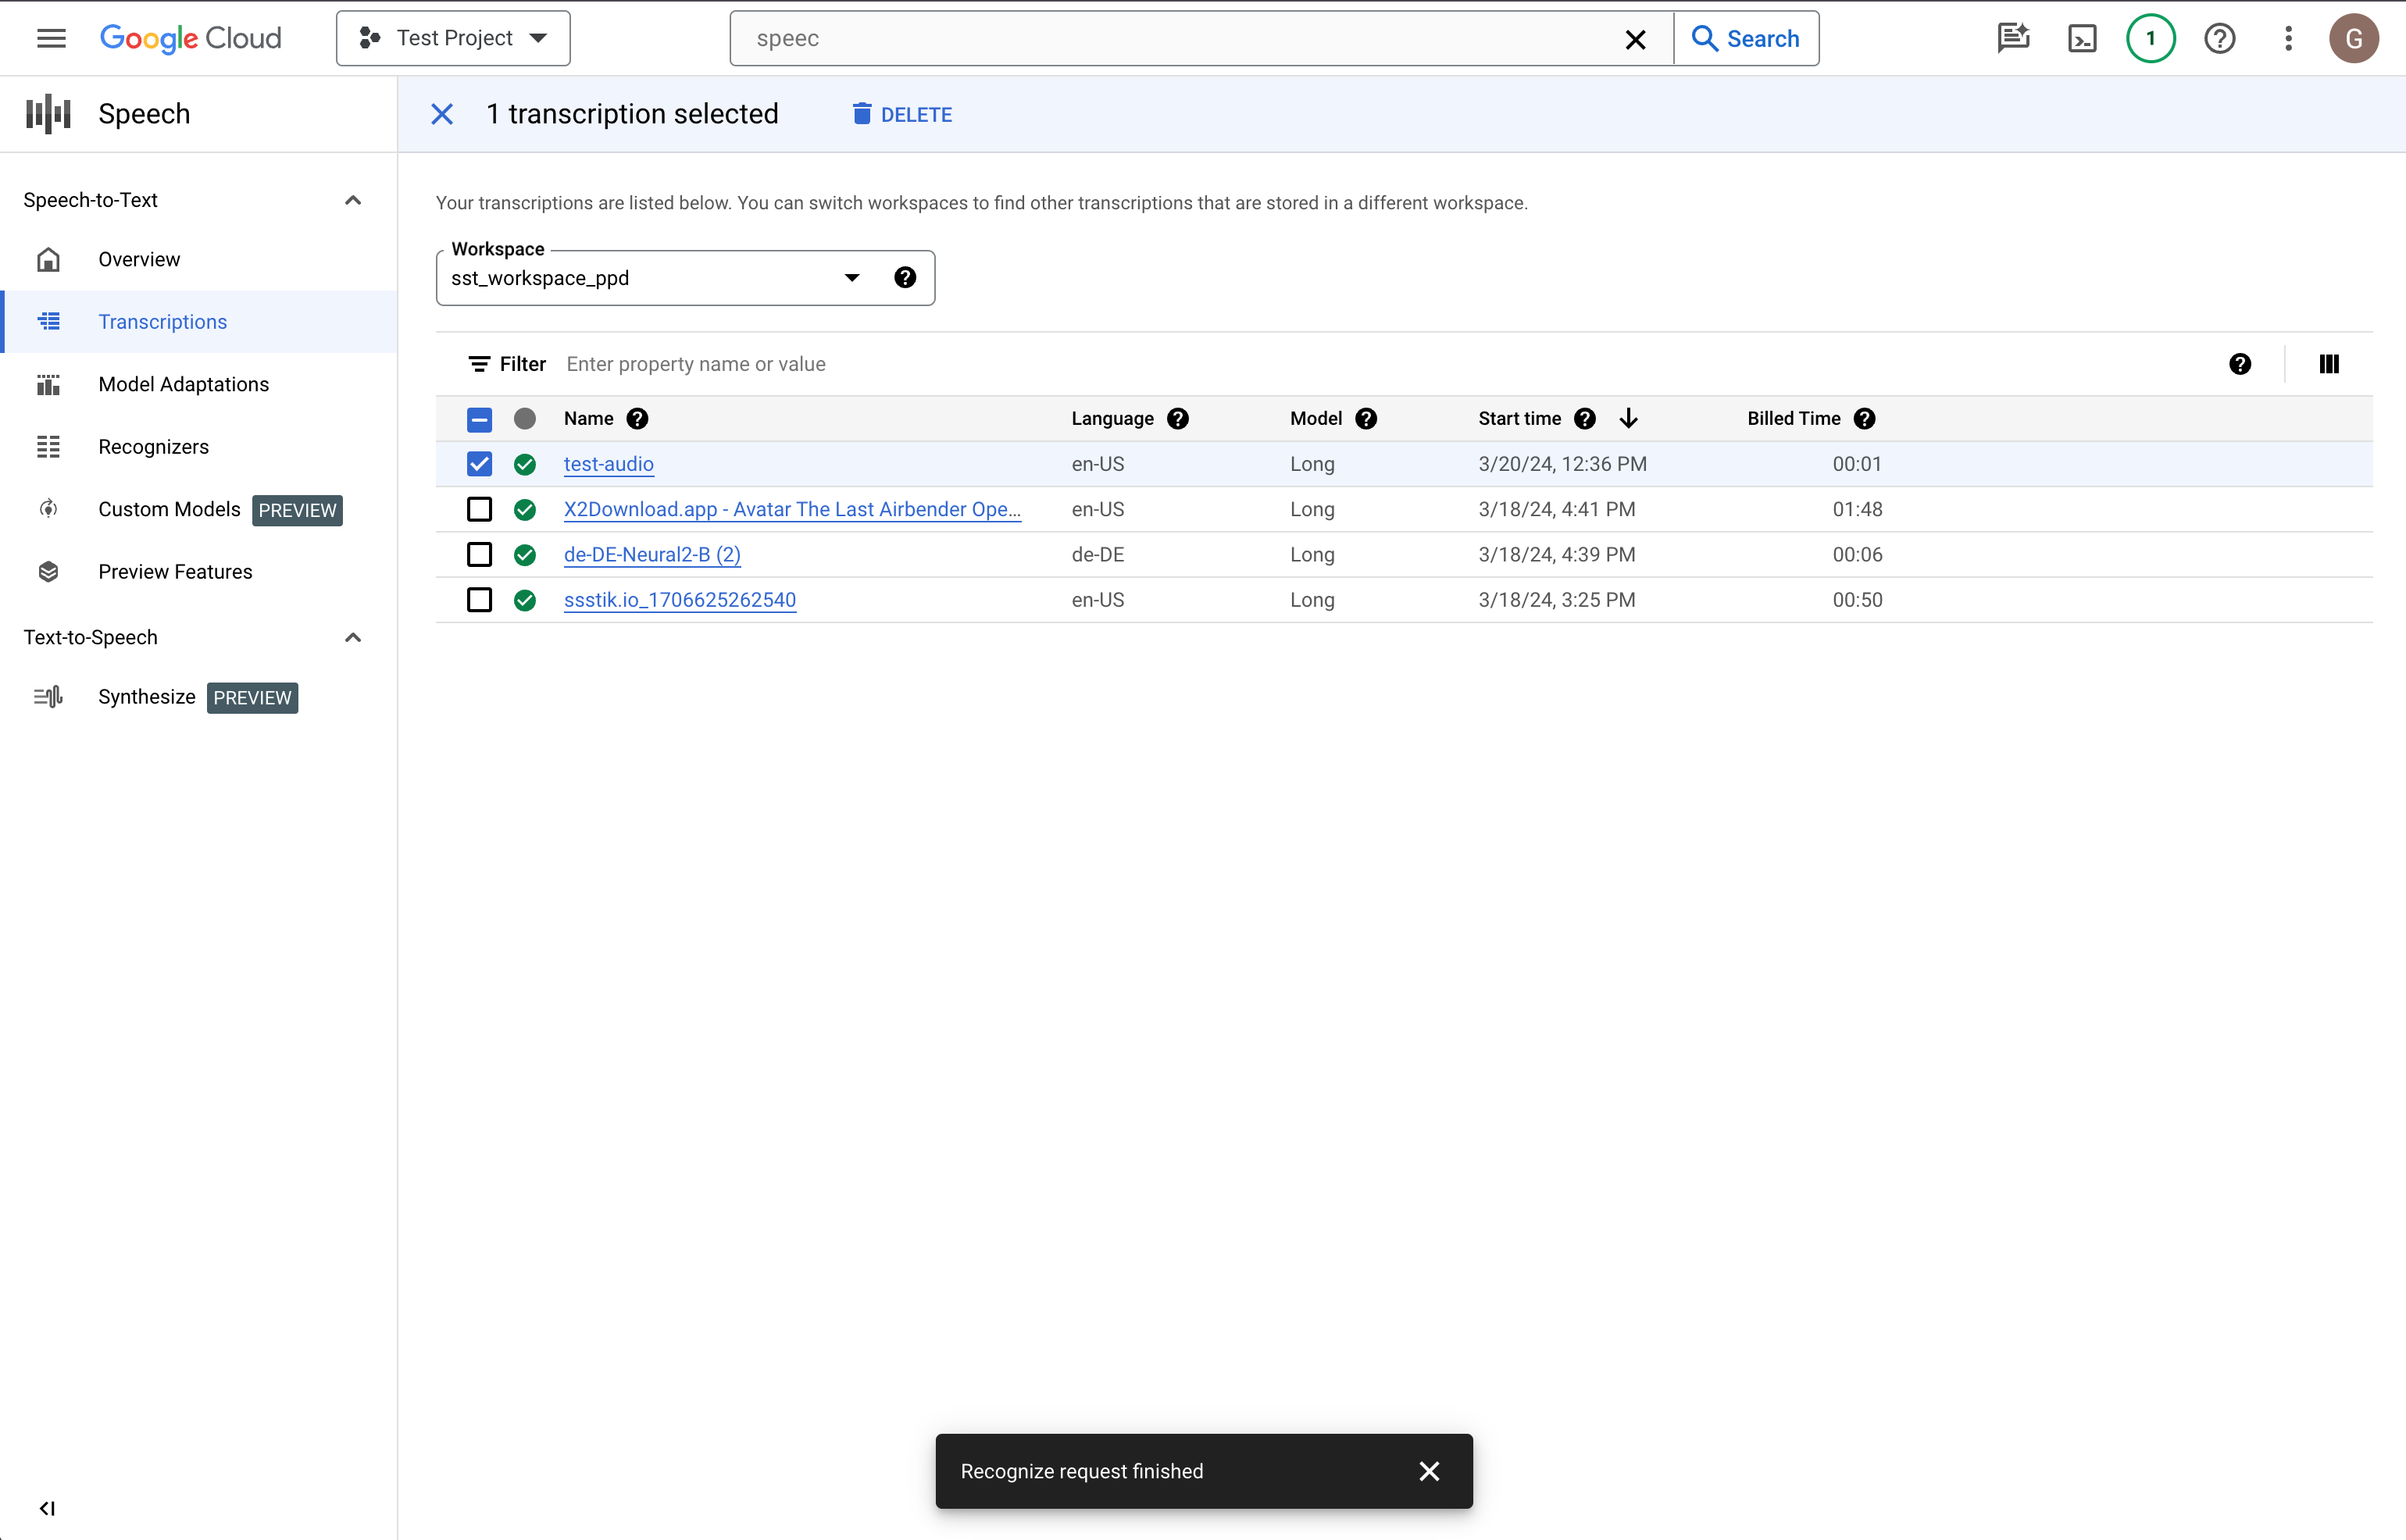Click the Preview Features icon
The image size is (2406, 1540).
tap(49, 572)
